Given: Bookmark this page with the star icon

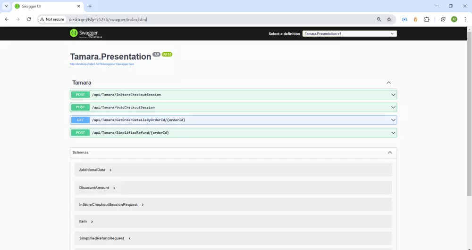Looking at the screenshot, I should [x=389, y=19].
